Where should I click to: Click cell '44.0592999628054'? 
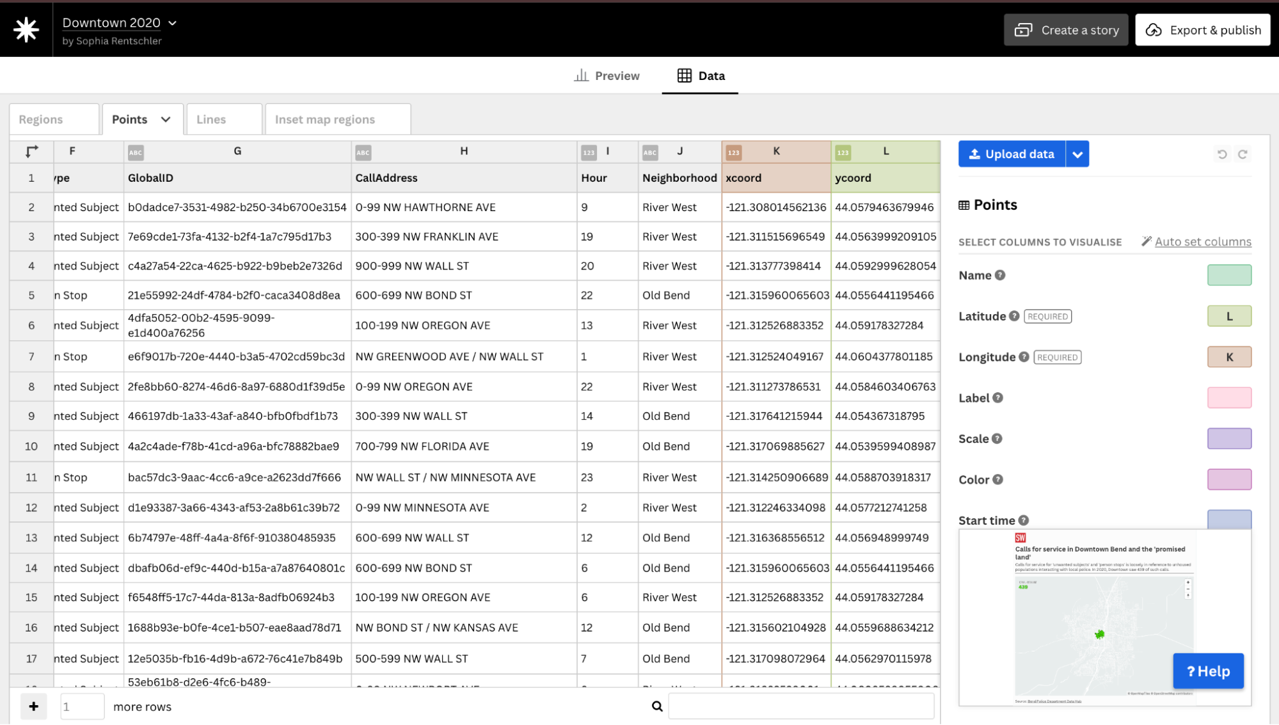pyautogui.click(x=886, y=266)
